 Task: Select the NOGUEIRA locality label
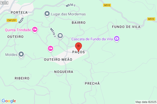64,72
